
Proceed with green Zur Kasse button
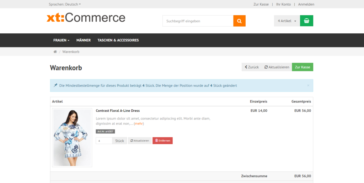[x=303, y=67]
